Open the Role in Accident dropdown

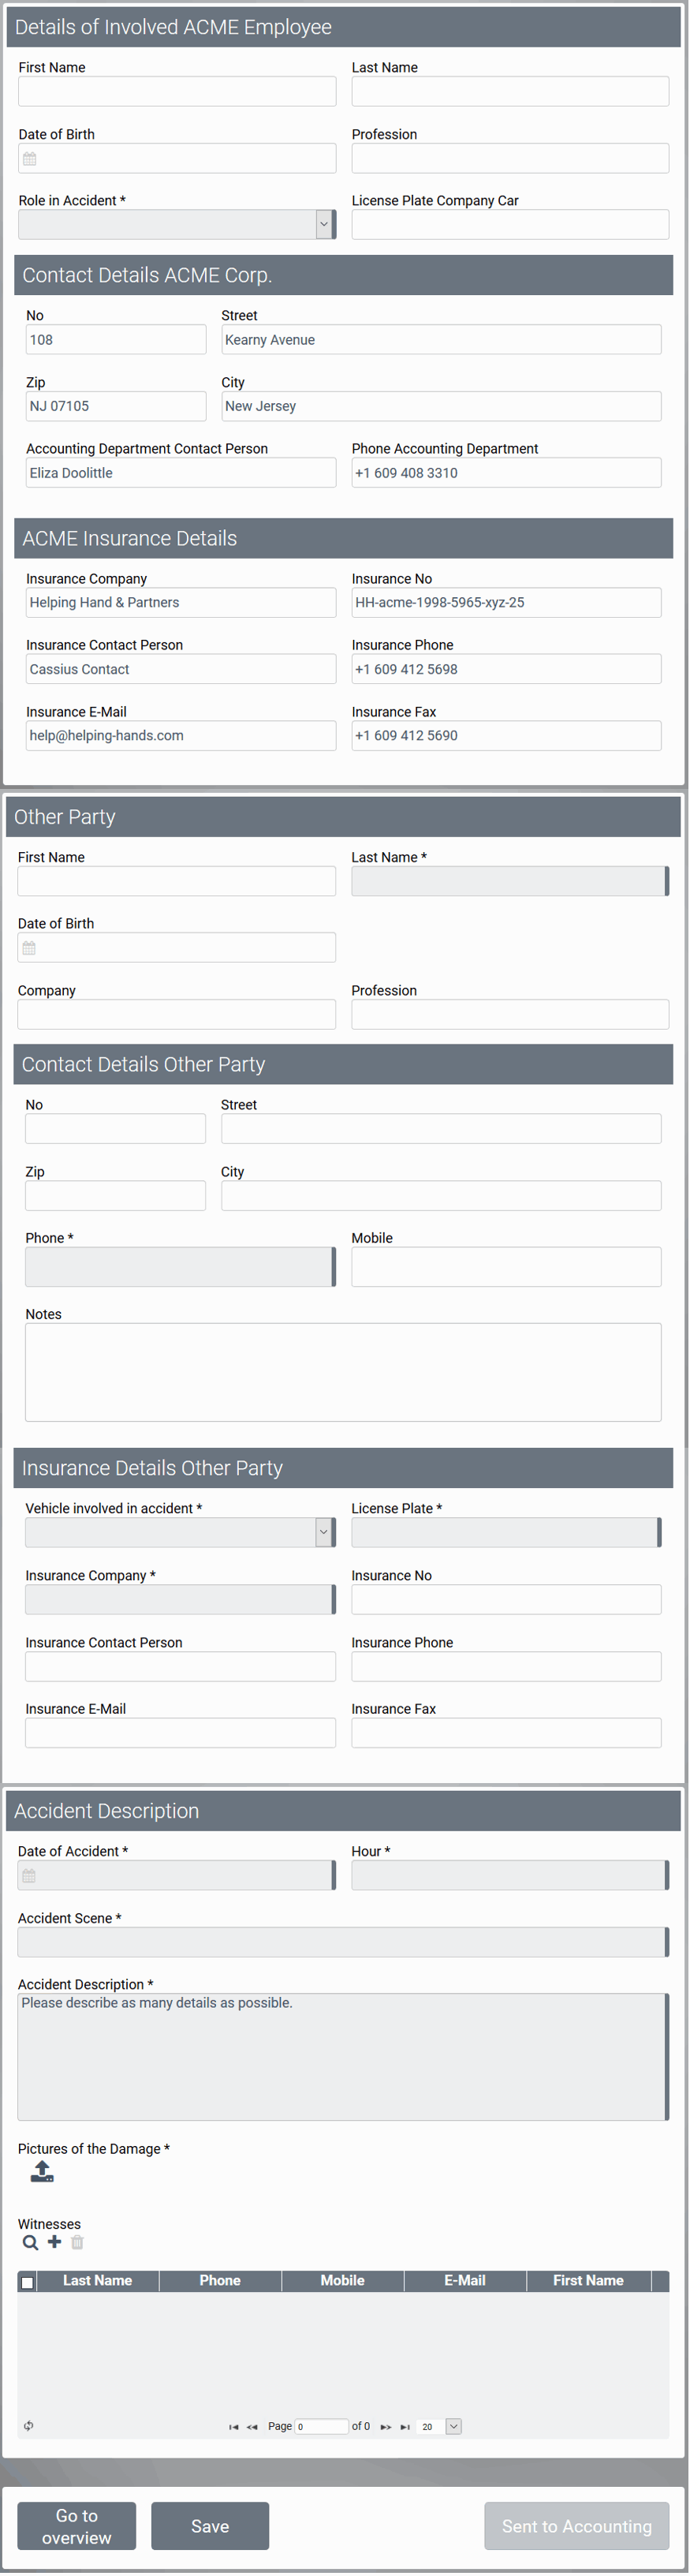(x=323, y=225)
